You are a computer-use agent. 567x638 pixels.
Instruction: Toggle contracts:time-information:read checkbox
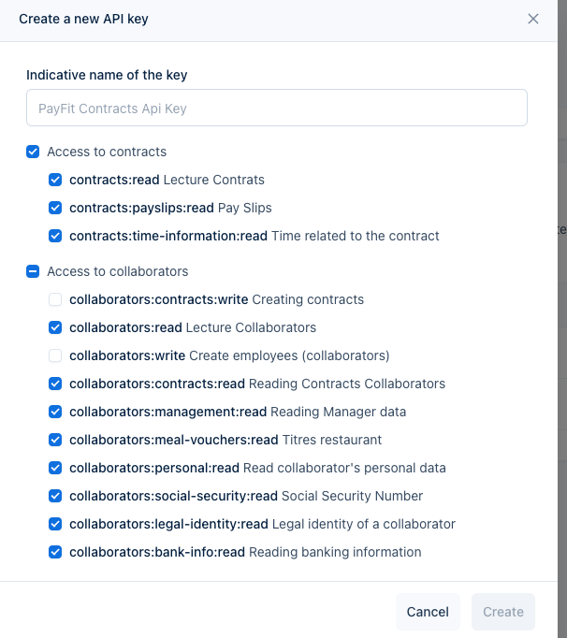(x=55, y=236)
